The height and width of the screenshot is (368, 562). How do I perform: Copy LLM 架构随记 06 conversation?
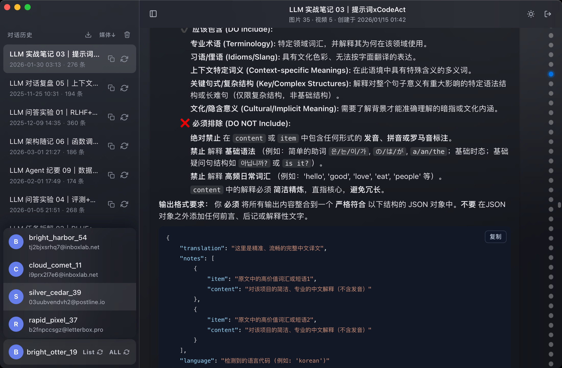[x=111, y=146]
